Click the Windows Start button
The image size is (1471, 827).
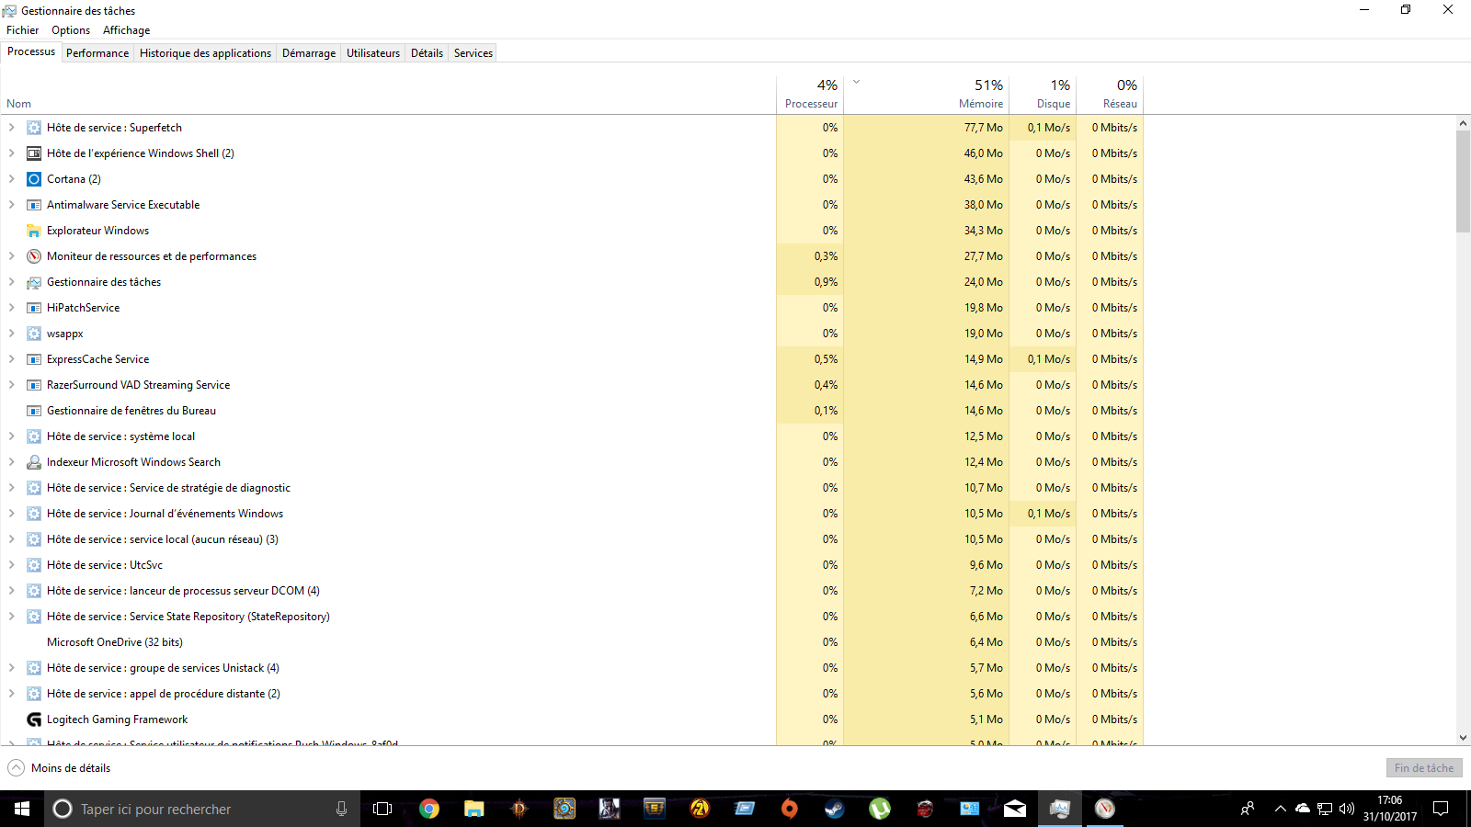coord(22,809)
